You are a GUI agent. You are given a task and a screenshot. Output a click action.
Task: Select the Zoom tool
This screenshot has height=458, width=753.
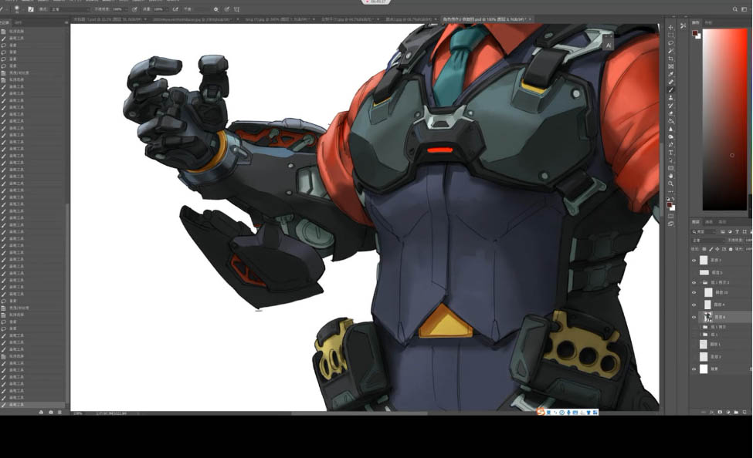click(x=671, y=184)
